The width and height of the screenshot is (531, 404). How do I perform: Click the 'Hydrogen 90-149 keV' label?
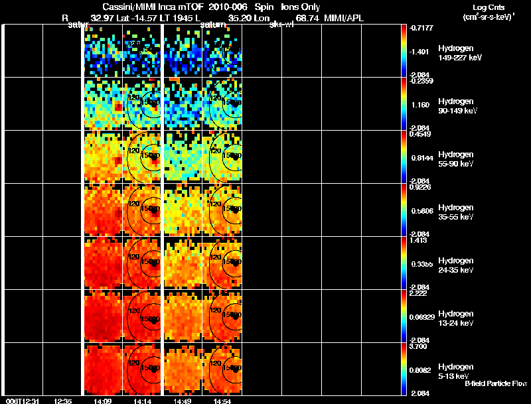(x=457, y=106)
